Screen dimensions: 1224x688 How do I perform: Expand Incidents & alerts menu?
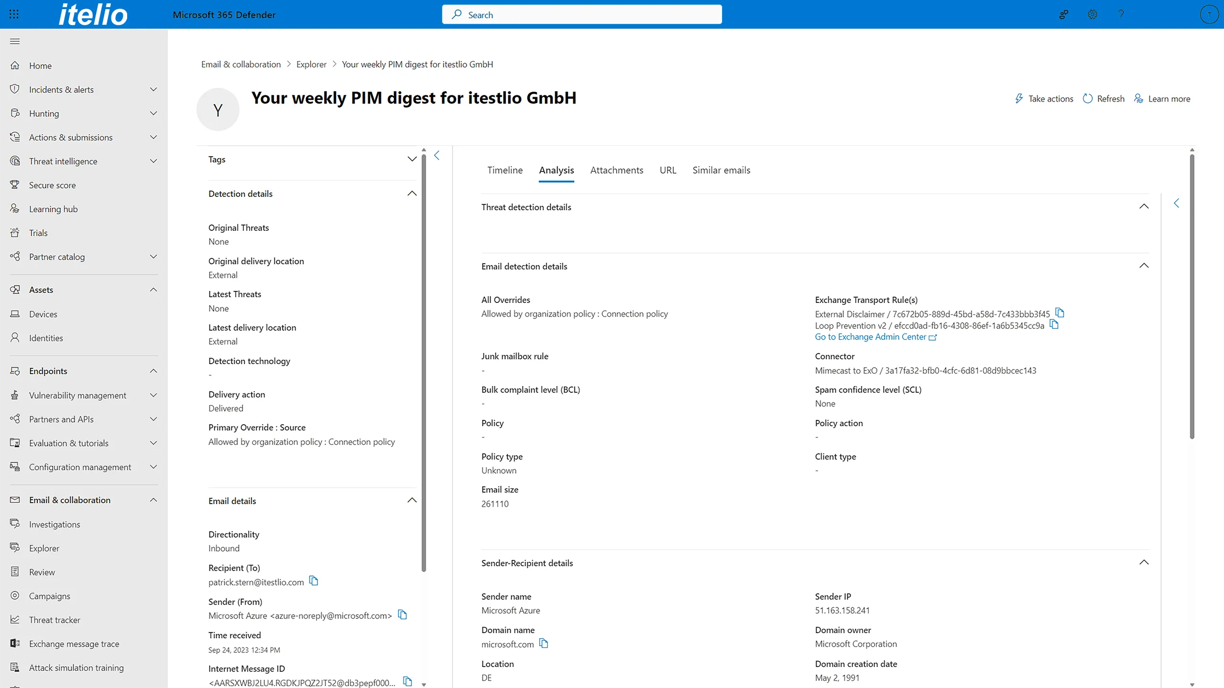click(x=153, y=89)
